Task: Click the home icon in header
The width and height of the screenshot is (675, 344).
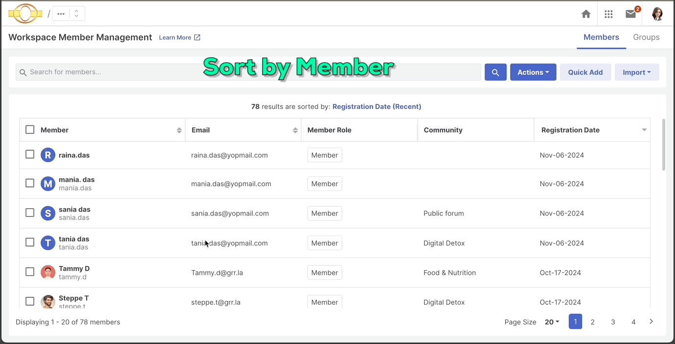Action: (x=586, y=14)
